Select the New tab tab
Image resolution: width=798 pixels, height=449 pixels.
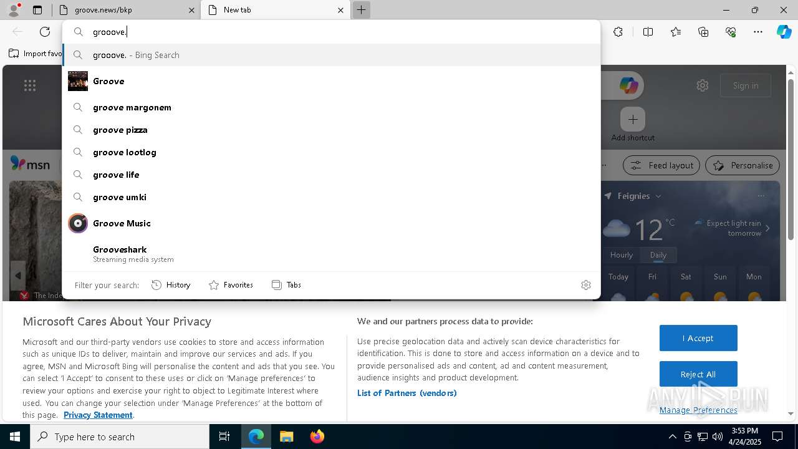(x=274, y=10)
